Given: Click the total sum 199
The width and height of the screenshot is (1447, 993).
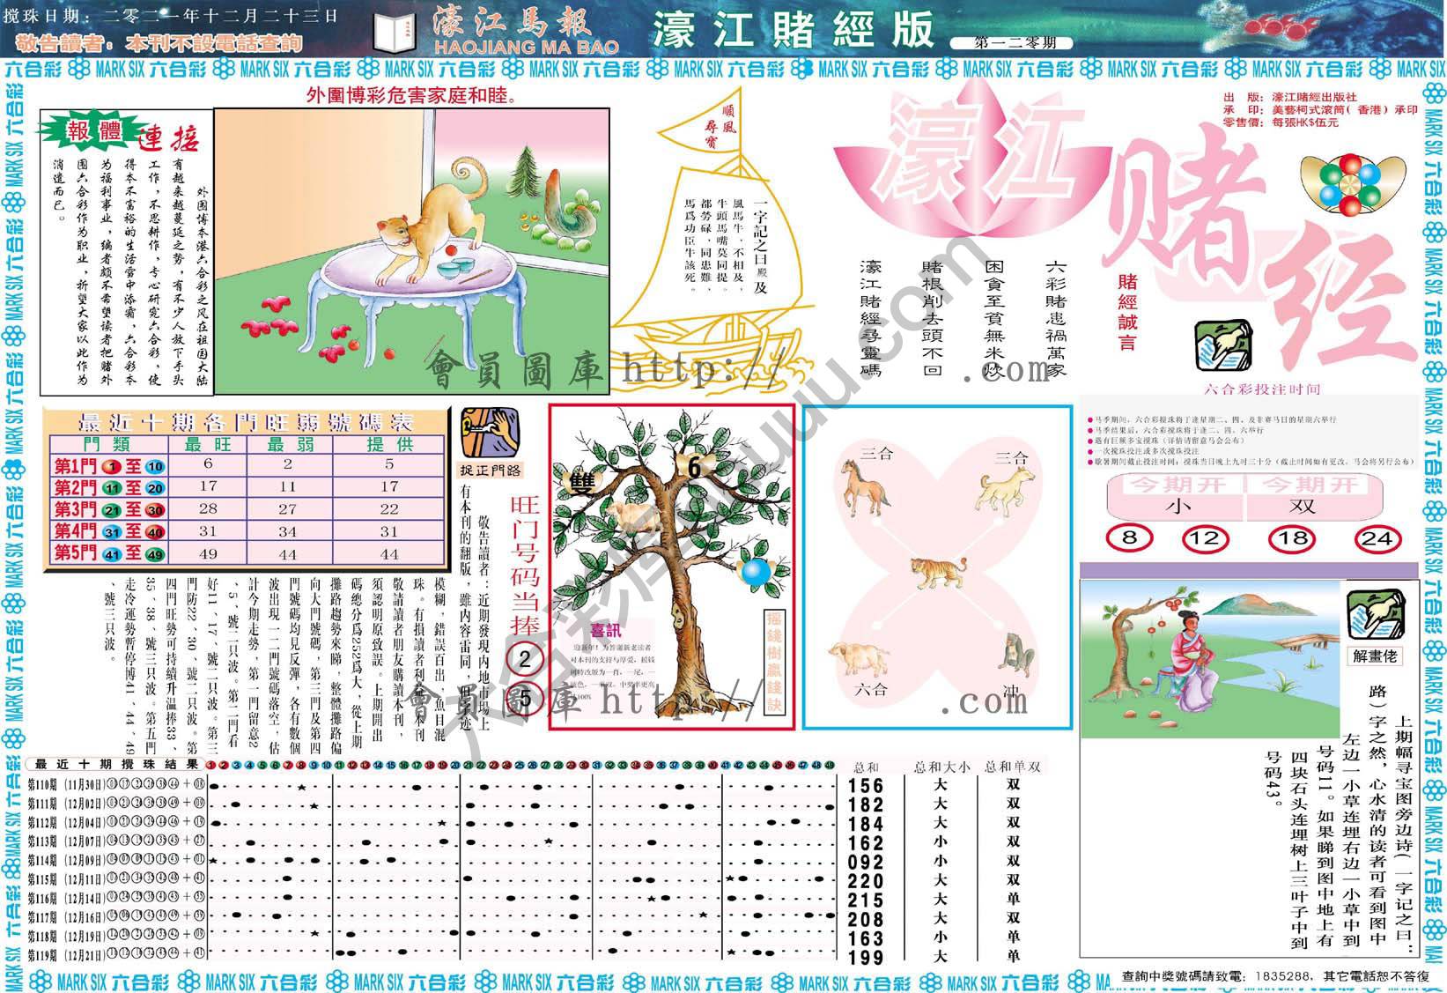Looking at the screenshot, I should [x=865, y=957].
